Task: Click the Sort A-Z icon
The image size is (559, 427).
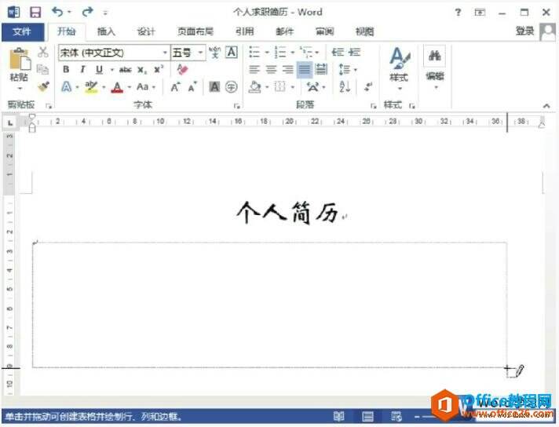Action: point(345,86)
